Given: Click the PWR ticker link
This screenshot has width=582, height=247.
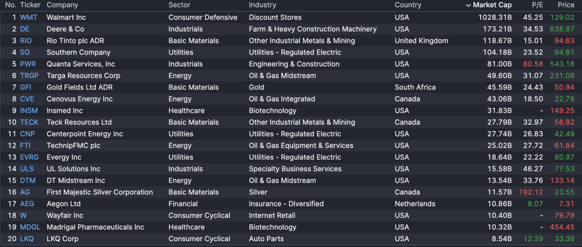Looking at the screenshot, I should (28, 64).
